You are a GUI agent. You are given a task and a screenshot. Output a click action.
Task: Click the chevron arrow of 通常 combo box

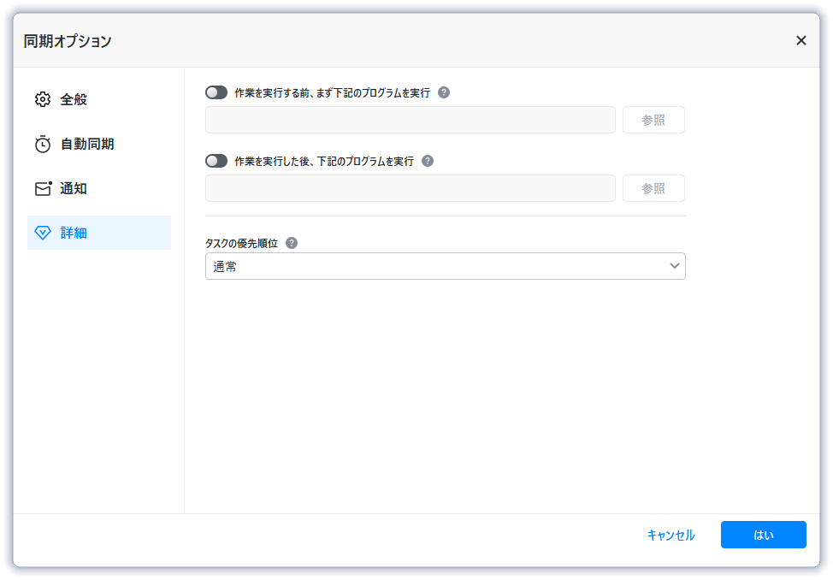(x=675, y=266)
